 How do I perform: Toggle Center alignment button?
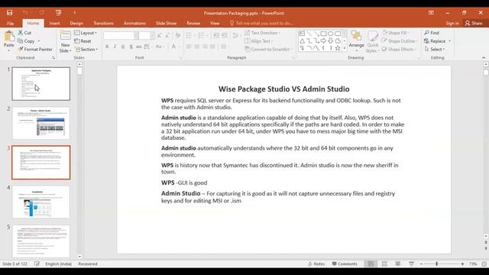pyautogui.click(x=197, y=47)
